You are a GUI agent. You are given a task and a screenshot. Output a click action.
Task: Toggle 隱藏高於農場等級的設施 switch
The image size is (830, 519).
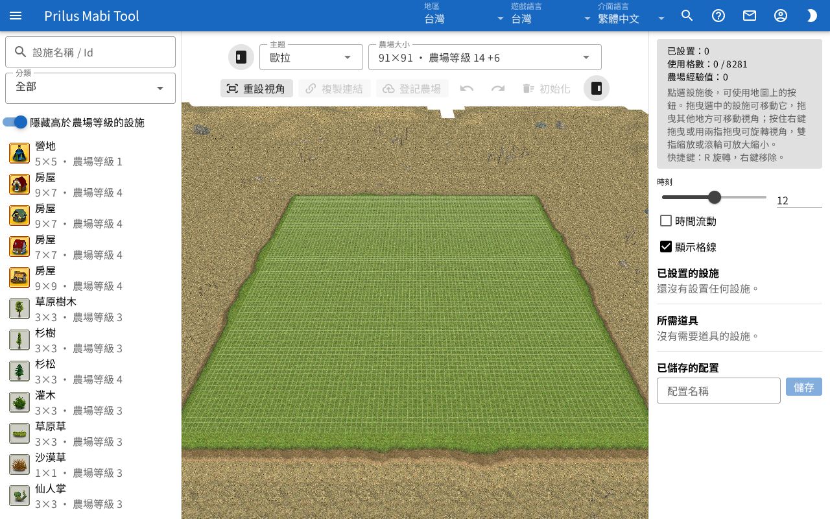pos(15,122)
